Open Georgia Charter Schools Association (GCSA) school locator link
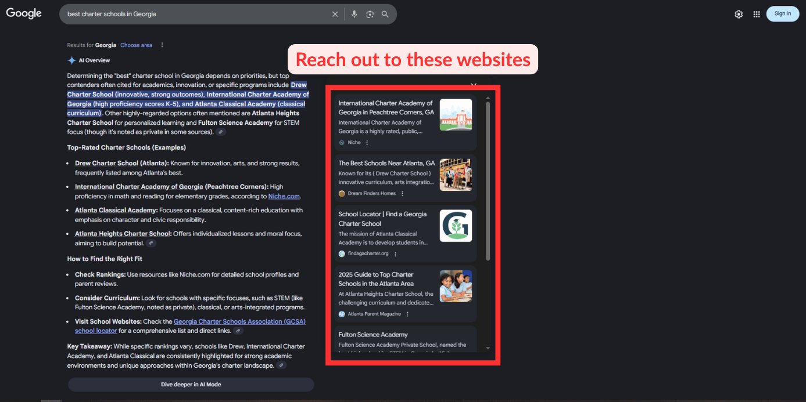806x402 pixels. click(x=190, y=326)
